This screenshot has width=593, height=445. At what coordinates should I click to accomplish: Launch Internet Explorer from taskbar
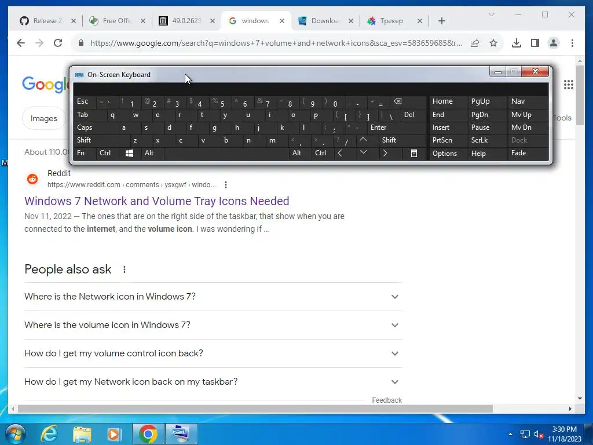(49, 434)
